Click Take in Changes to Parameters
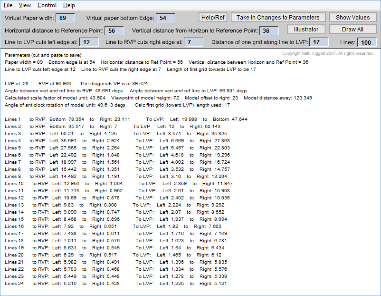 click(x=278, y=18)
